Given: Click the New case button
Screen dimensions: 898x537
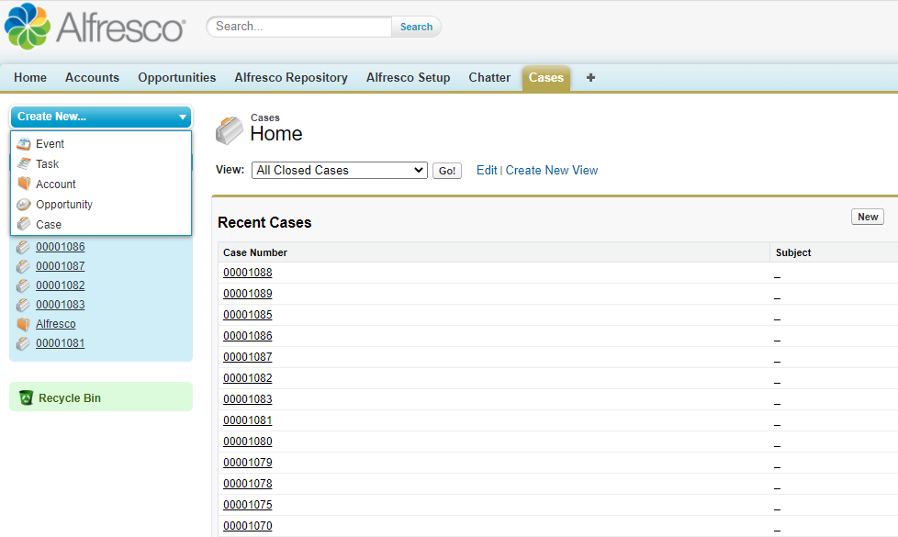Looking at the screenshot, I should point(868,218).
